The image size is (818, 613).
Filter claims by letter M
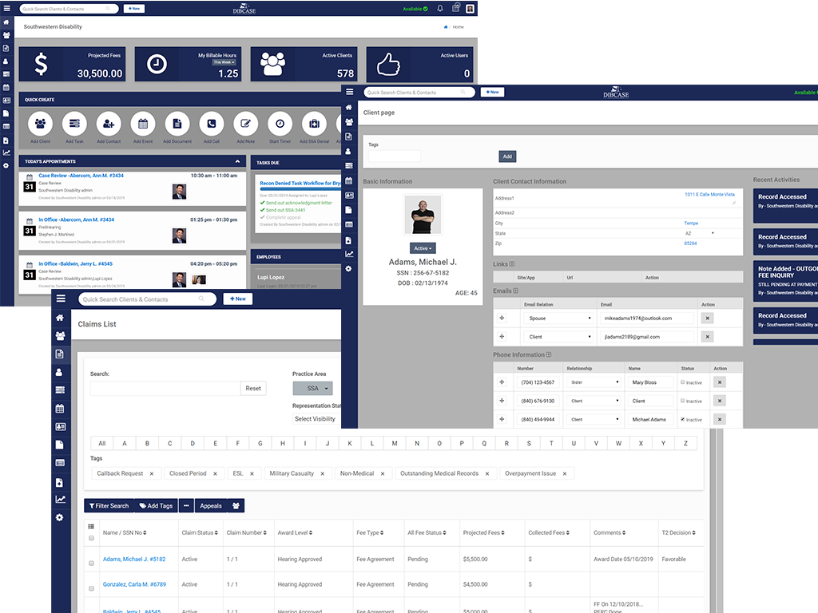tap(395, 443)
